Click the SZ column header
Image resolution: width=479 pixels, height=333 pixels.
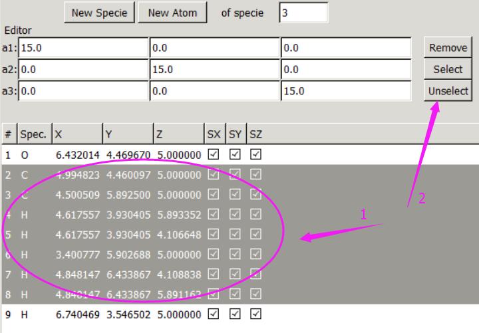[x=256, y=134]
